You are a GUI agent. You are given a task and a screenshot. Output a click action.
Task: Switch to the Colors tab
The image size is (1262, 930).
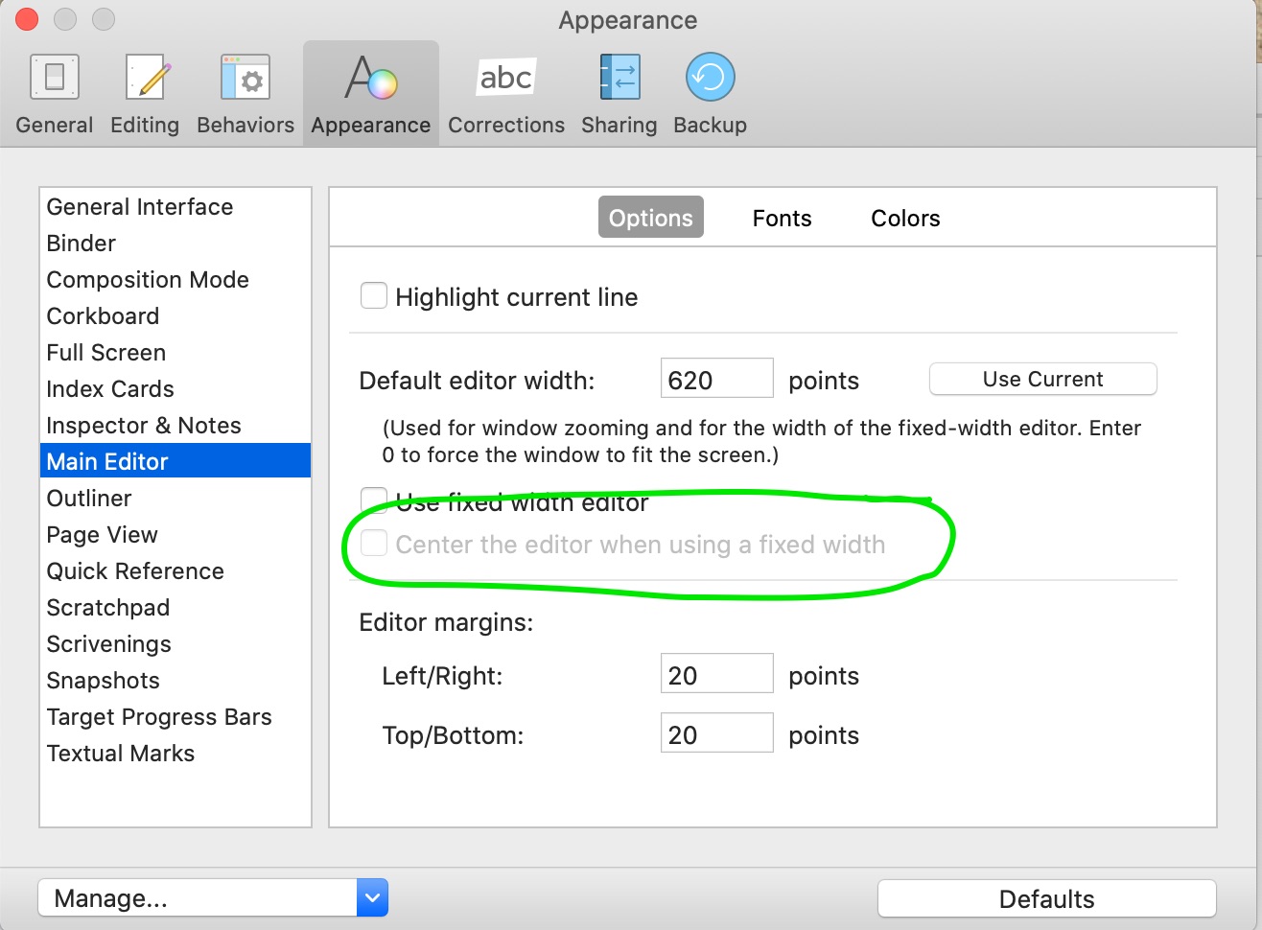click(x=904, y=219)
